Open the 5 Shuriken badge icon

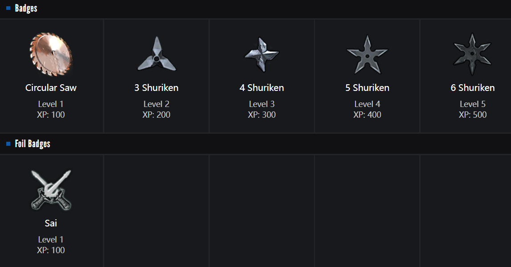[x=367, y=54]
